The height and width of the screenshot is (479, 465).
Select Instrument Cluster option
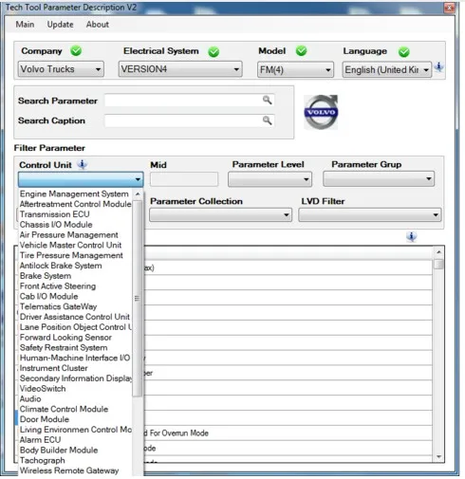tap(75, 368)
